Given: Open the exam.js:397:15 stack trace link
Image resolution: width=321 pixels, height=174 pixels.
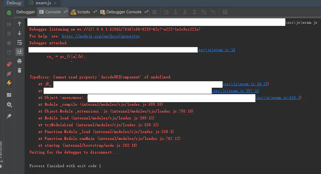Looking at the screenshot, I should (236, 91).
